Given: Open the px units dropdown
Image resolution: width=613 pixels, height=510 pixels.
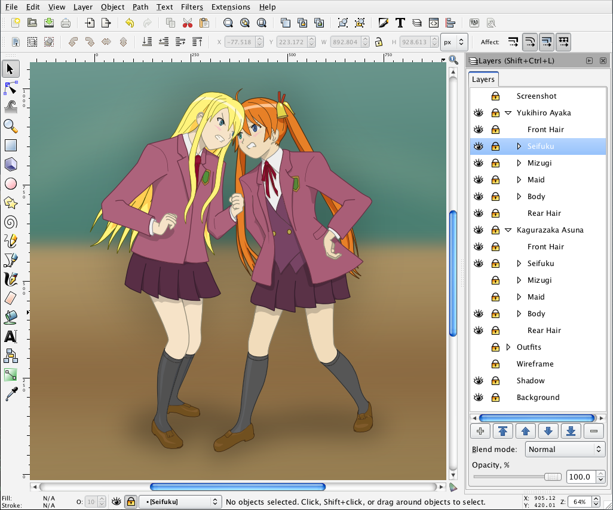Looking at the screenshot, I should pos(454,42).
